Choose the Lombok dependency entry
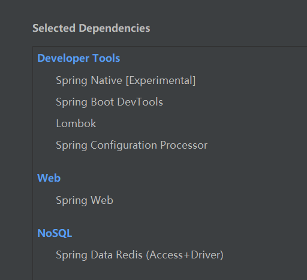 pyautogui.click(x=76, y=124)
